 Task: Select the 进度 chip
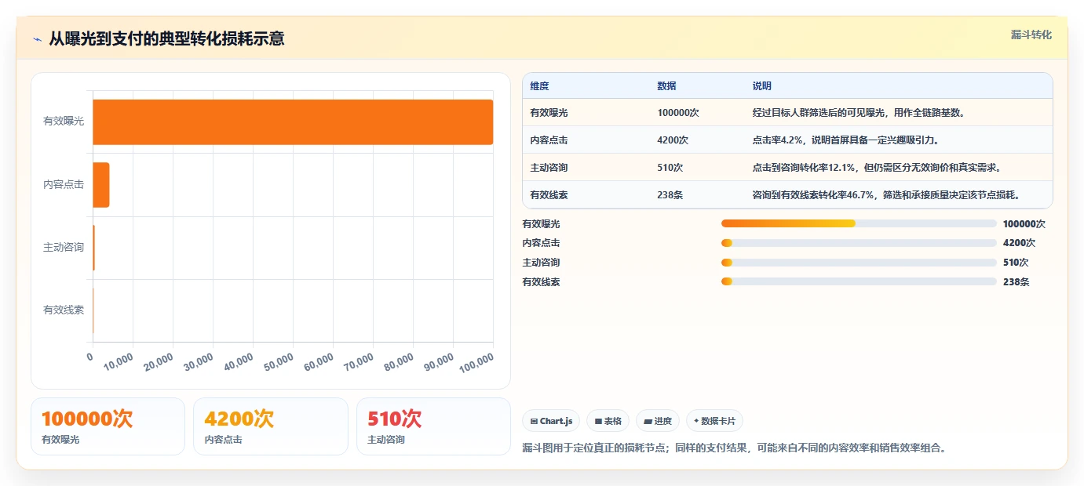[658, 421]
